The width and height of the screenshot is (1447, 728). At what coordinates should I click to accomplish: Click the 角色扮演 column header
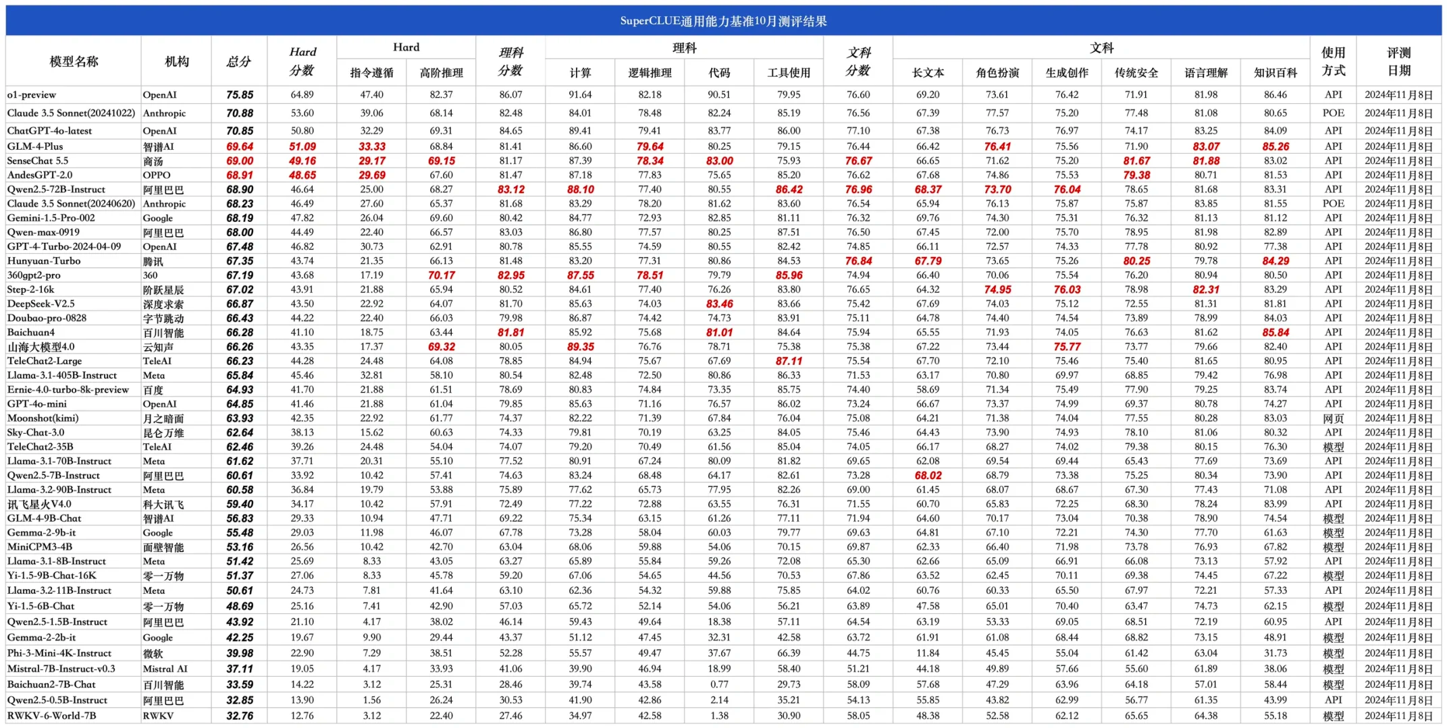997,73
